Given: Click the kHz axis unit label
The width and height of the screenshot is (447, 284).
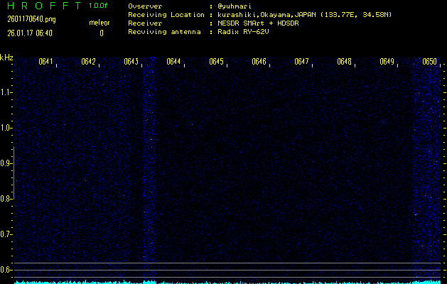Looking at the screenshot, I should (x=6, y=58).
